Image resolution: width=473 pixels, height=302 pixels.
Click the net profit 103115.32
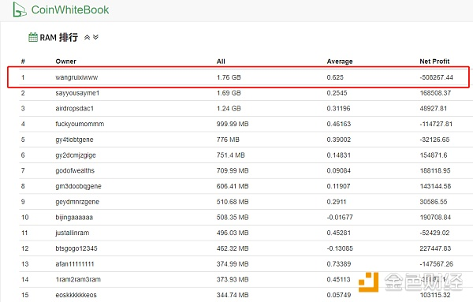coord(435,295)
